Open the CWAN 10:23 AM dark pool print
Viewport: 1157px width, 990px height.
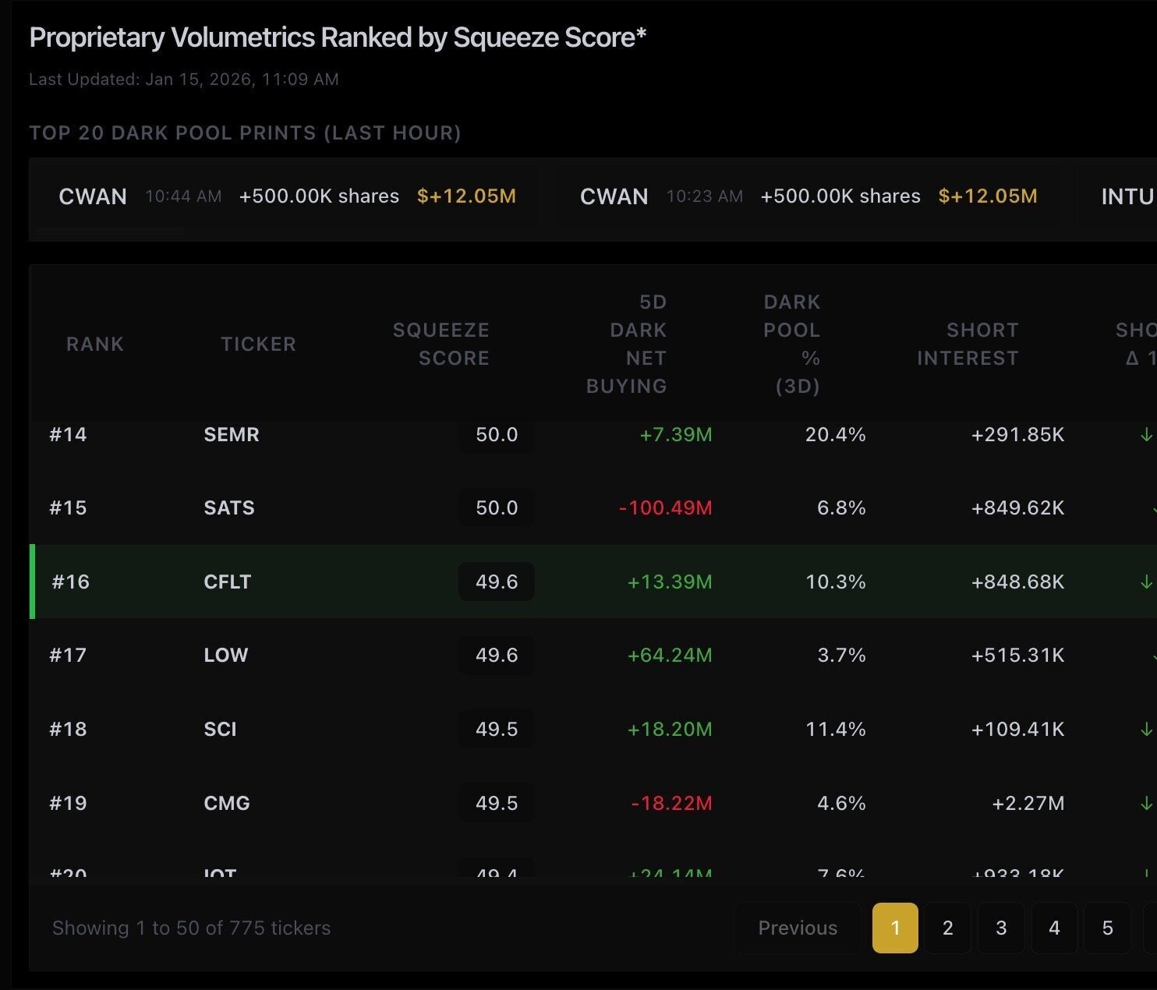(x=808, y=196)
